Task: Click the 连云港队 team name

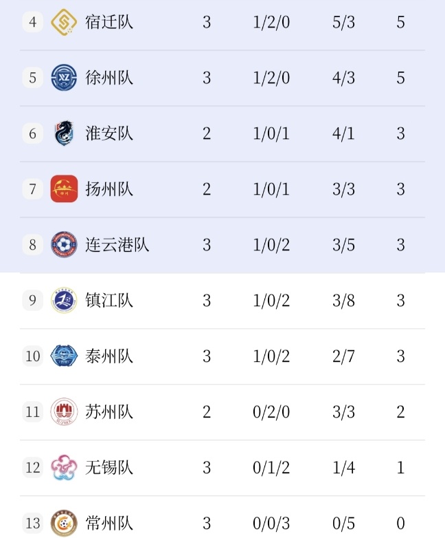Action: click(117, 245)
